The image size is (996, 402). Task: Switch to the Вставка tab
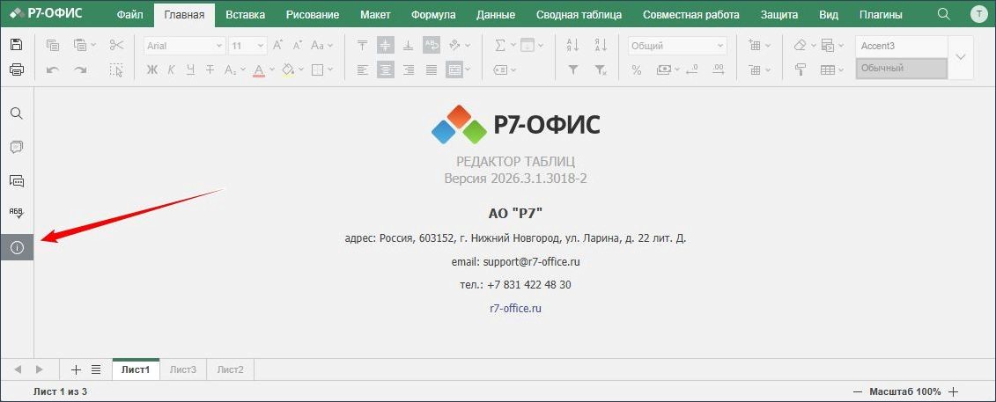coord(245,15)
